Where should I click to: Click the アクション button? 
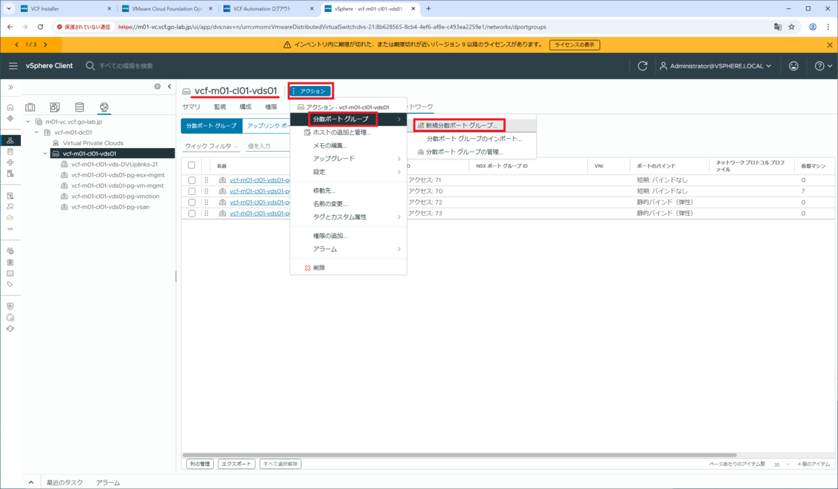pos(311,91)
